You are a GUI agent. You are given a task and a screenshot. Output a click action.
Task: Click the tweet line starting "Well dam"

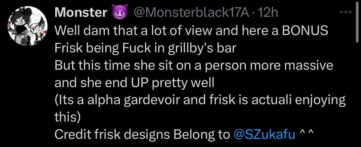click(191, 30)
